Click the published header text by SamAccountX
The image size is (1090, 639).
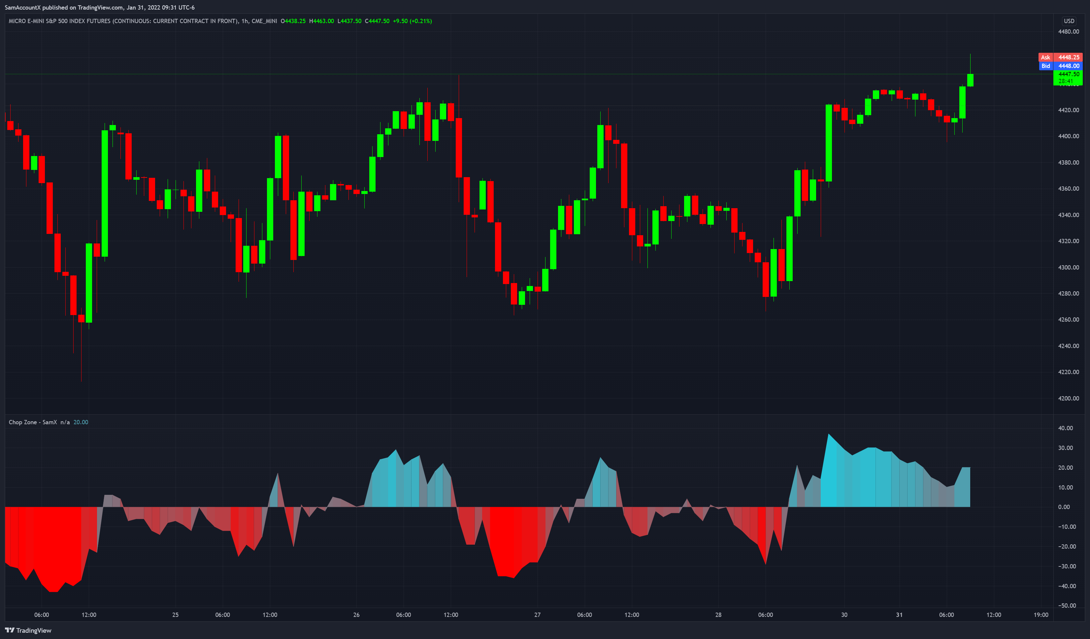99,7
